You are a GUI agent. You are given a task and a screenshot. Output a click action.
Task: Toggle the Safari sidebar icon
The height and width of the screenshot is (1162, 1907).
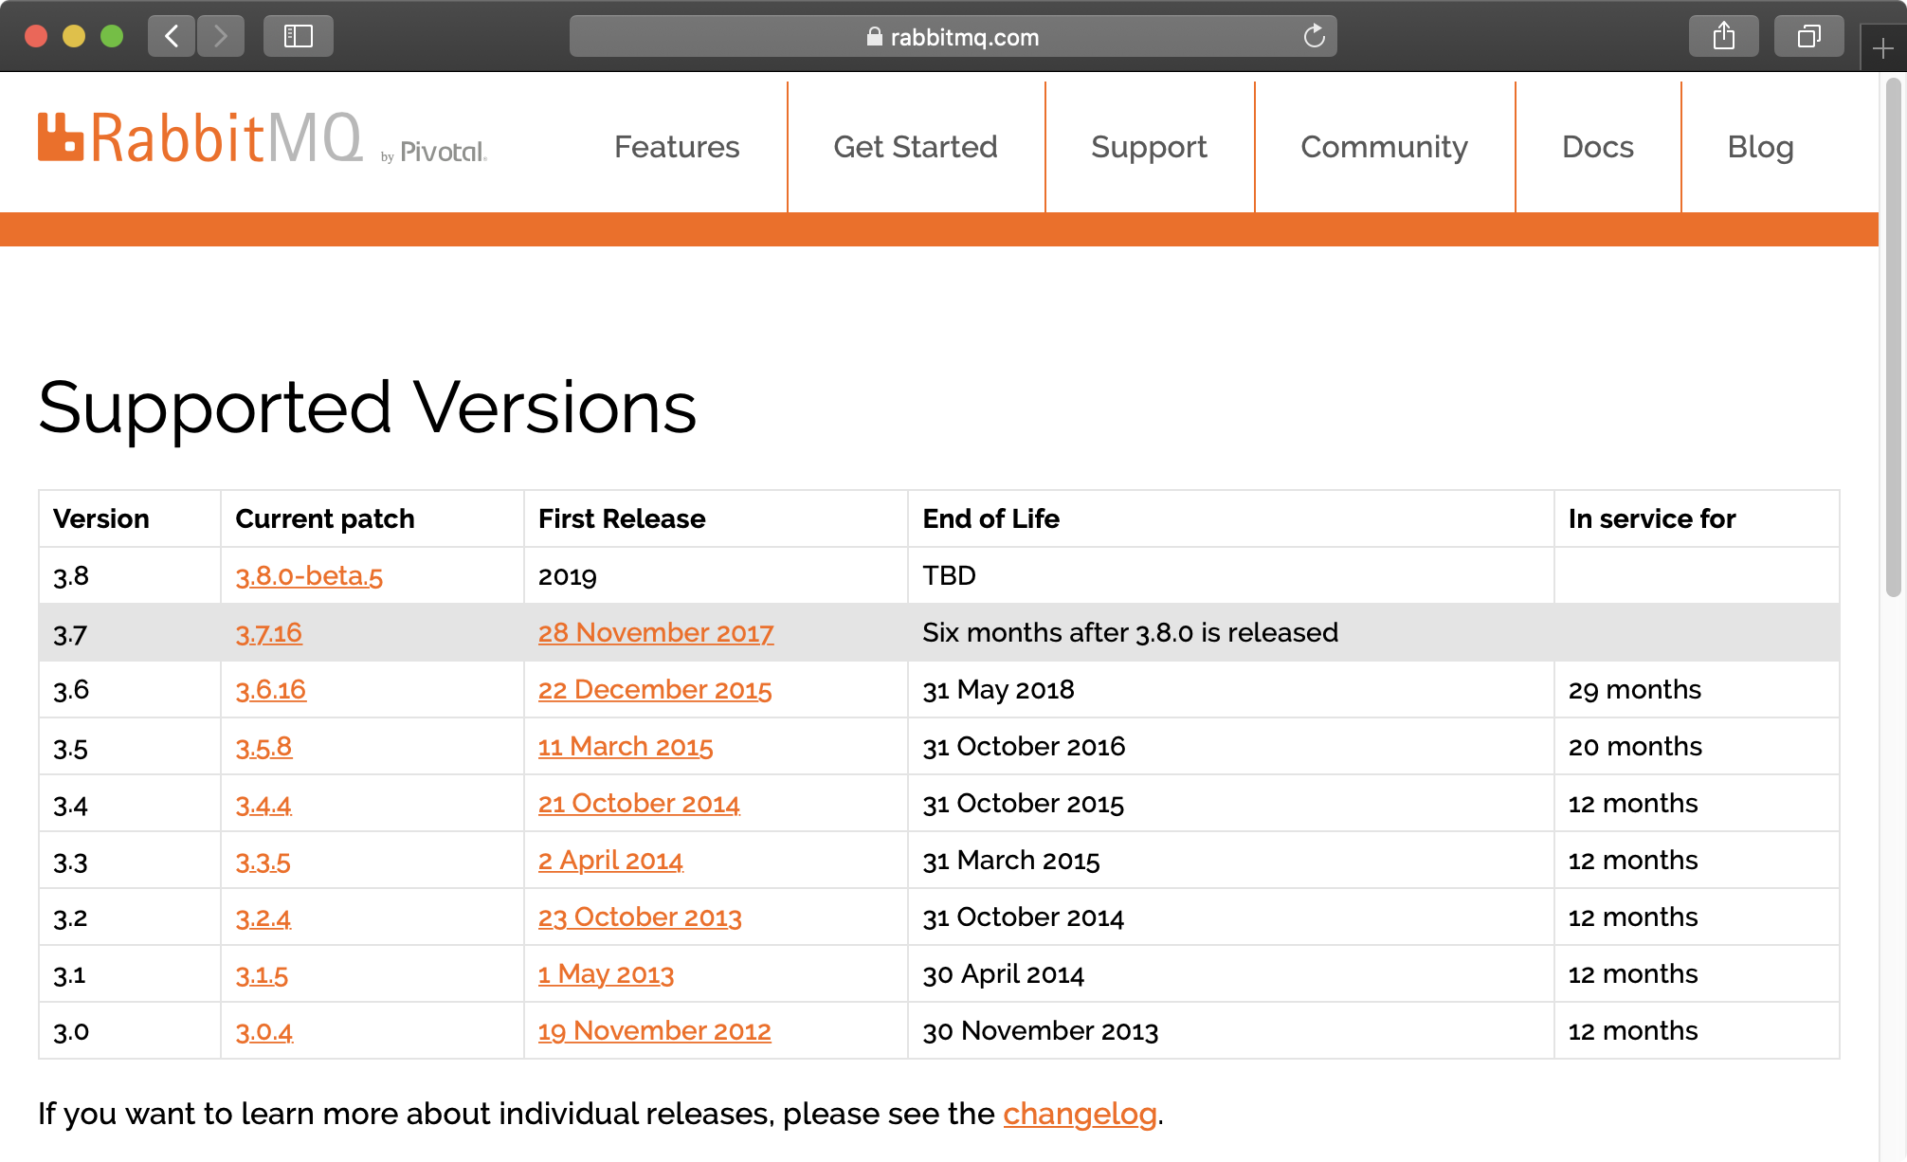(298, 36)
